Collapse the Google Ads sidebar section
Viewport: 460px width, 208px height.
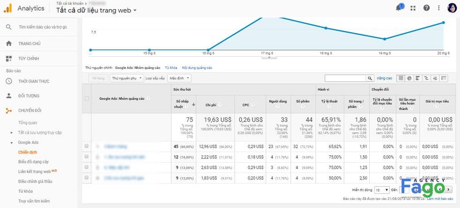[x=11, y=143]
